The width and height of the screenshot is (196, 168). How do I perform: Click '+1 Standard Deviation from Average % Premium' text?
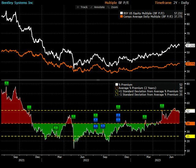pyautogui.click(x=148, y=91)
